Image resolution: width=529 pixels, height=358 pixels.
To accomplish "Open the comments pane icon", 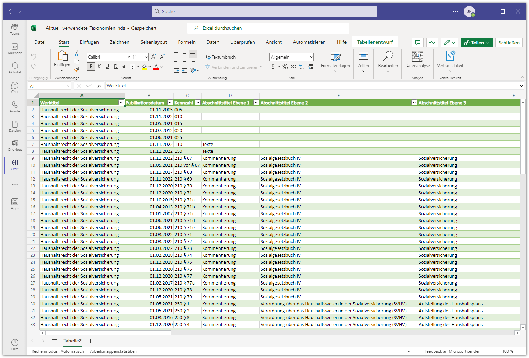I will (418, 43).
